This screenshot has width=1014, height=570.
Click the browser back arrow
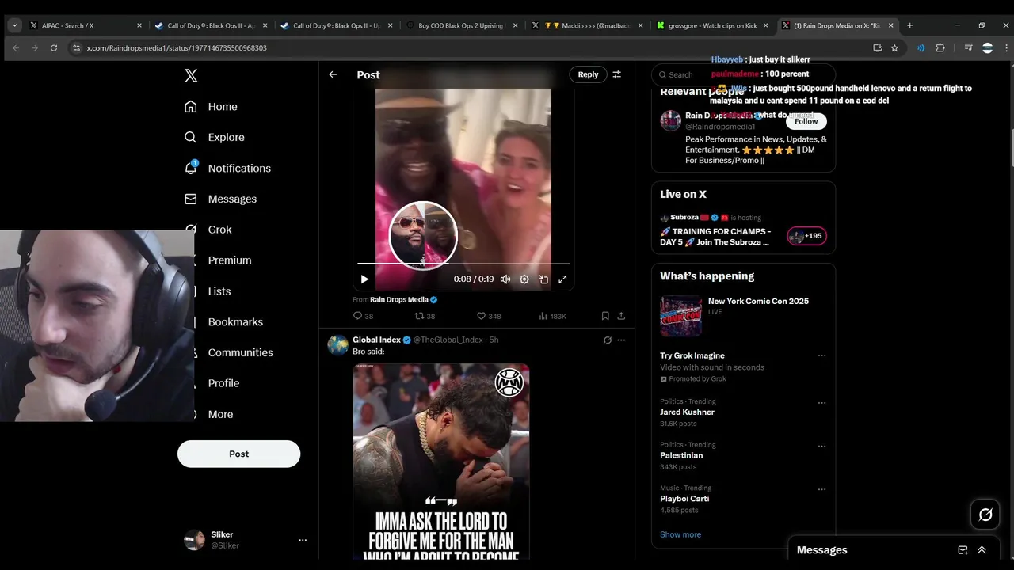(x=16, y=47)
